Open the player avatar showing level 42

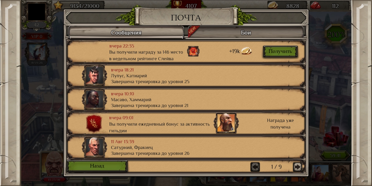coord(37,12)
